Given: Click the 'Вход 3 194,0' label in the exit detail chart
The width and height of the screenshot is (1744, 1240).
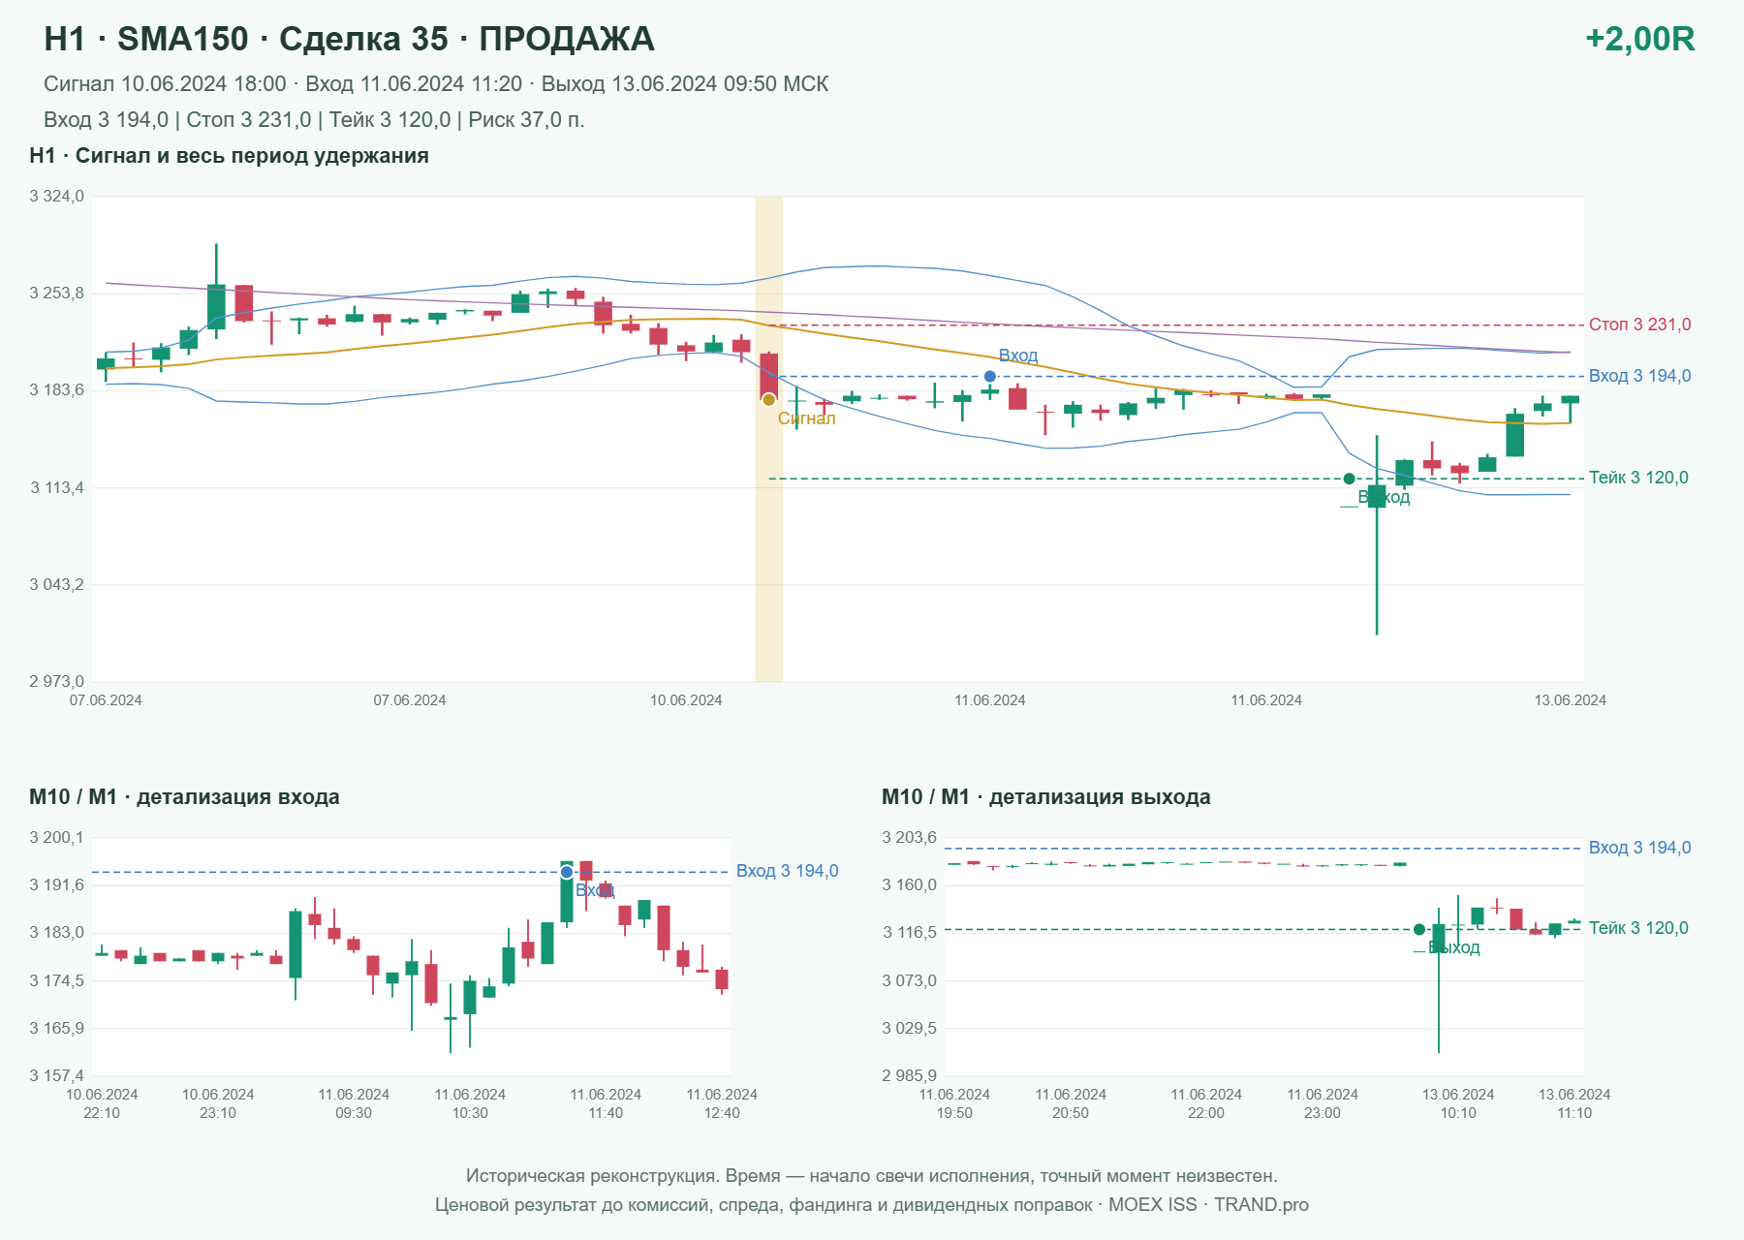Looking at the screenshot, I should tap(1639, 848).
